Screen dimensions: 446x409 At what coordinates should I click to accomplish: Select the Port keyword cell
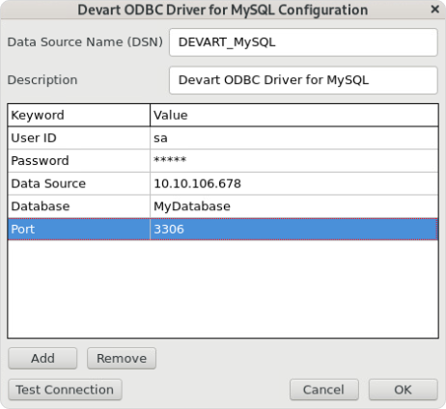(79, 230)
